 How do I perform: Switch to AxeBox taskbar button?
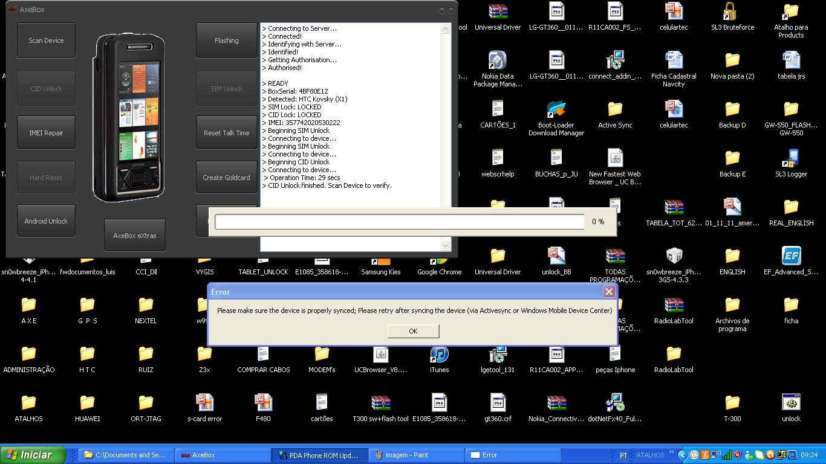click(x=223, y=455)
